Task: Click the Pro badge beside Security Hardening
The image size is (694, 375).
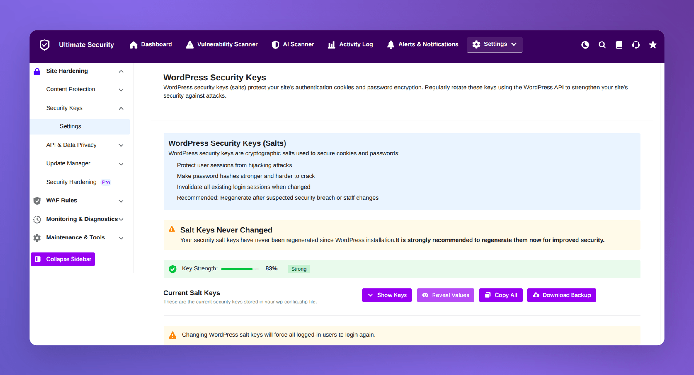Action: [x=106, y=182]
